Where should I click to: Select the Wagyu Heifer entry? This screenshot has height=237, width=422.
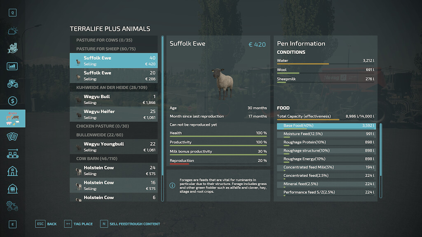(114, 114)
